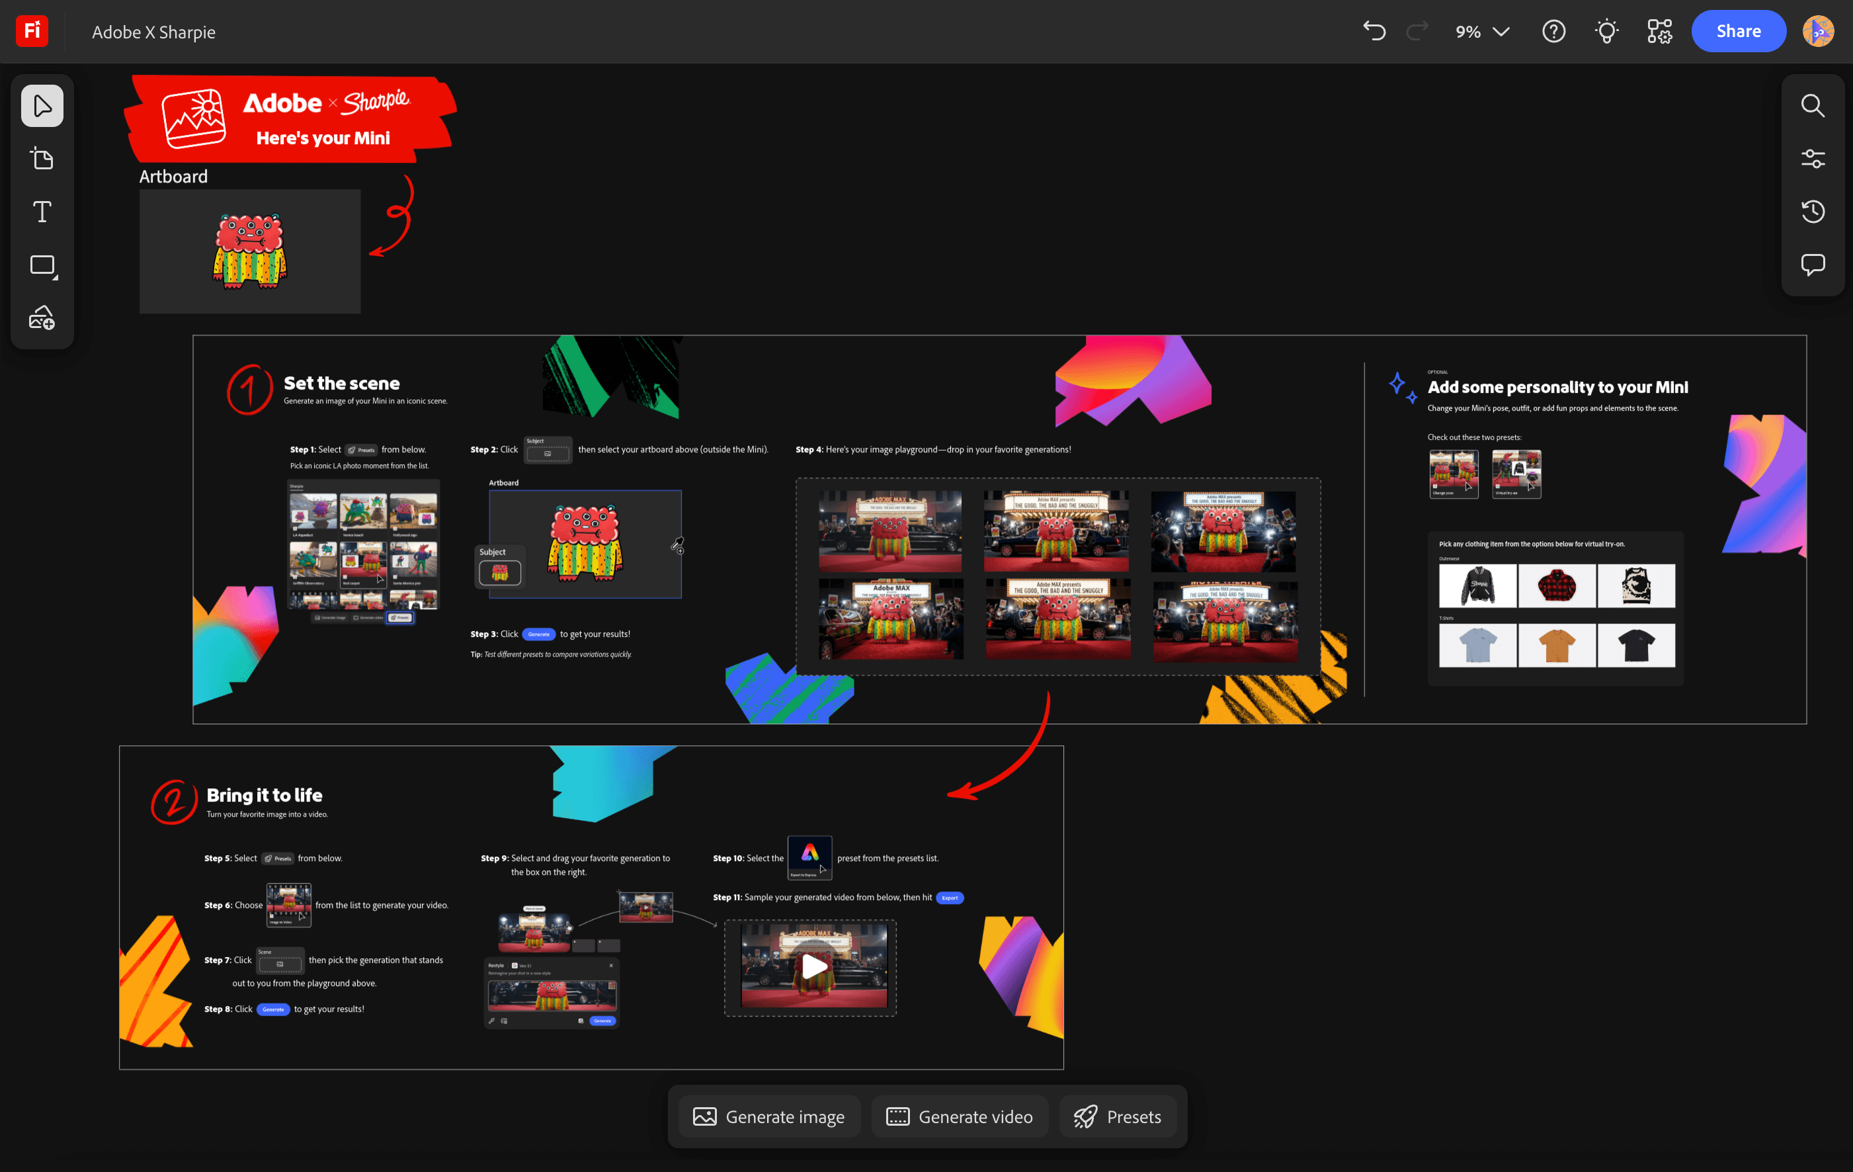Viewport: 1853px width, 1172px height.
Task: Select Generate video in the bottom bar
Action: coord(960,1116)
